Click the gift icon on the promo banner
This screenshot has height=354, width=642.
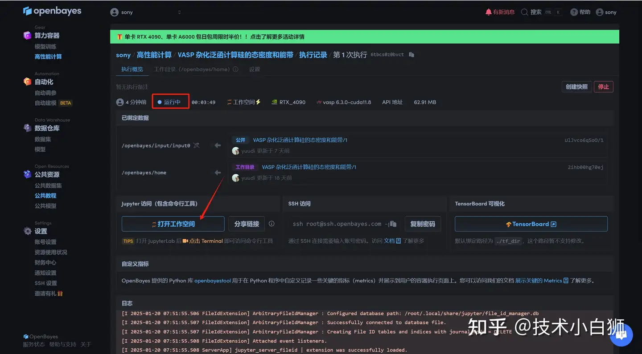pos(119,37)
